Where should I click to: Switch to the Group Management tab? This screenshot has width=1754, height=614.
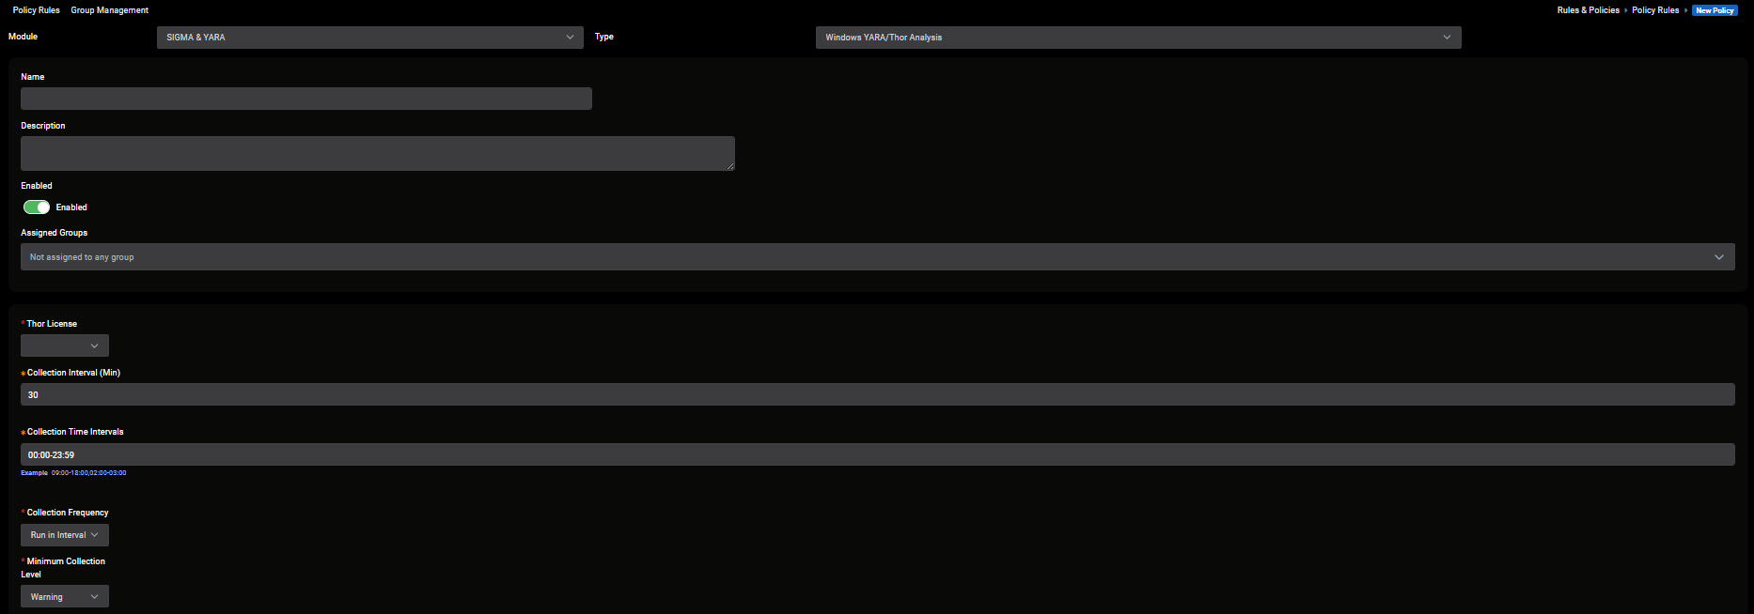tap(109, 10)
